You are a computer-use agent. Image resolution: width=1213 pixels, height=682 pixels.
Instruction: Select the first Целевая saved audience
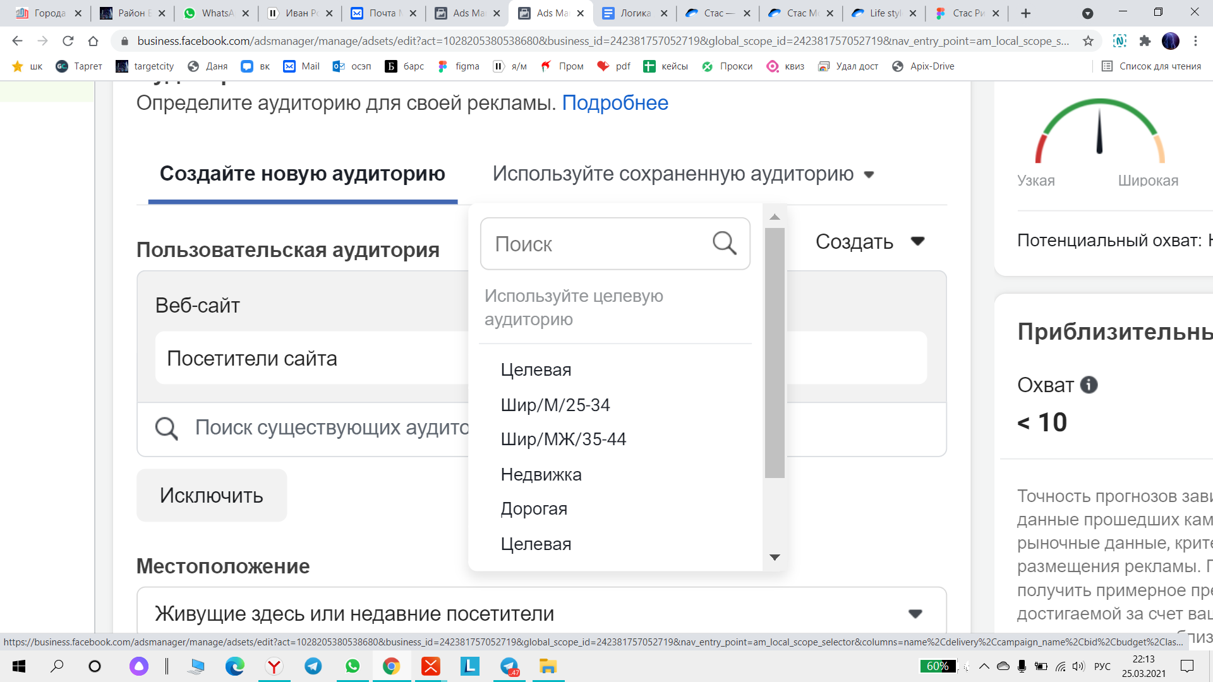tap(536, 370)
